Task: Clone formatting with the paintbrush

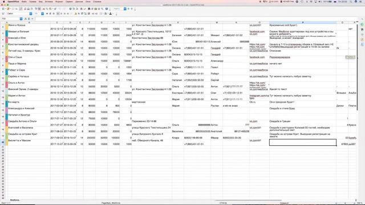Action: (x=55, y=9)
